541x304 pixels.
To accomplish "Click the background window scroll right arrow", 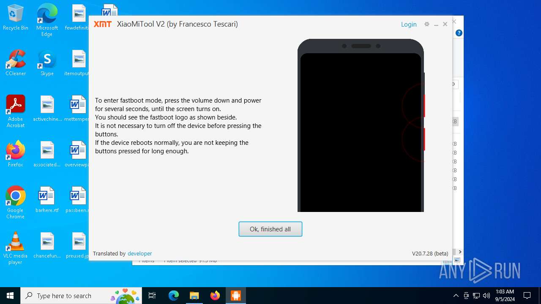I will (x=460, y=252).
